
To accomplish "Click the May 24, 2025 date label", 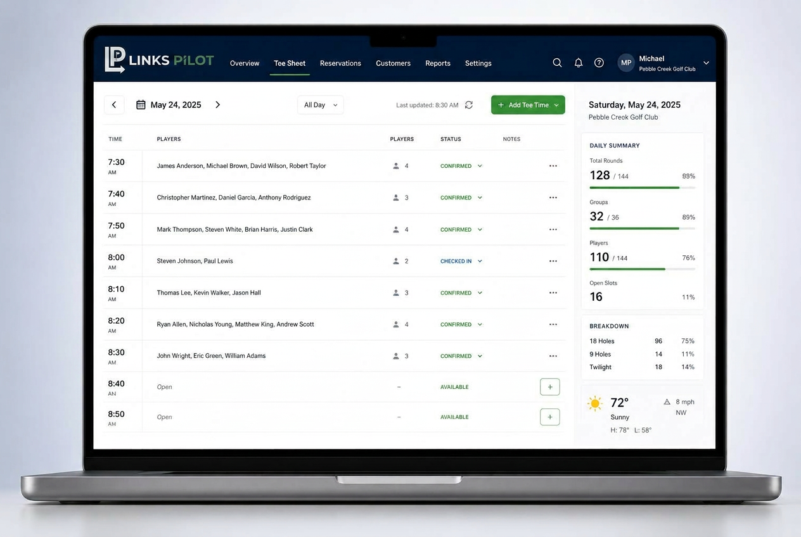I will tap(176, 105).
